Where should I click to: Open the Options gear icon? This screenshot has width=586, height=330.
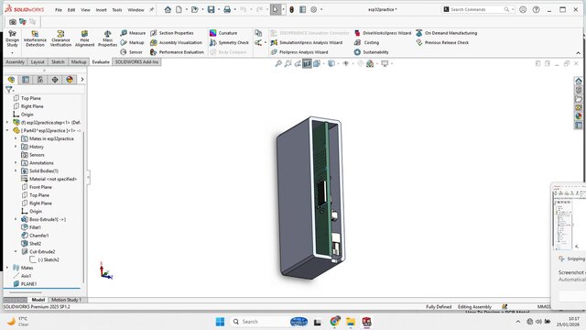(x=313, y=9)
